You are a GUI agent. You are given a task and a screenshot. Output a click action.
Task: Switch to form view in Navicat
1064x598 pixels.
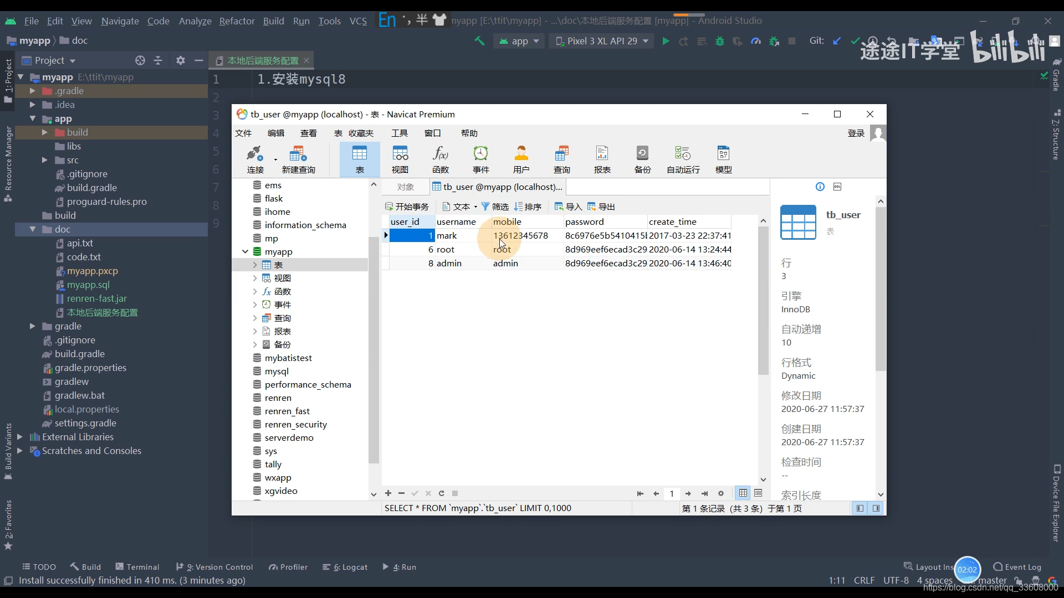[759, 493]
